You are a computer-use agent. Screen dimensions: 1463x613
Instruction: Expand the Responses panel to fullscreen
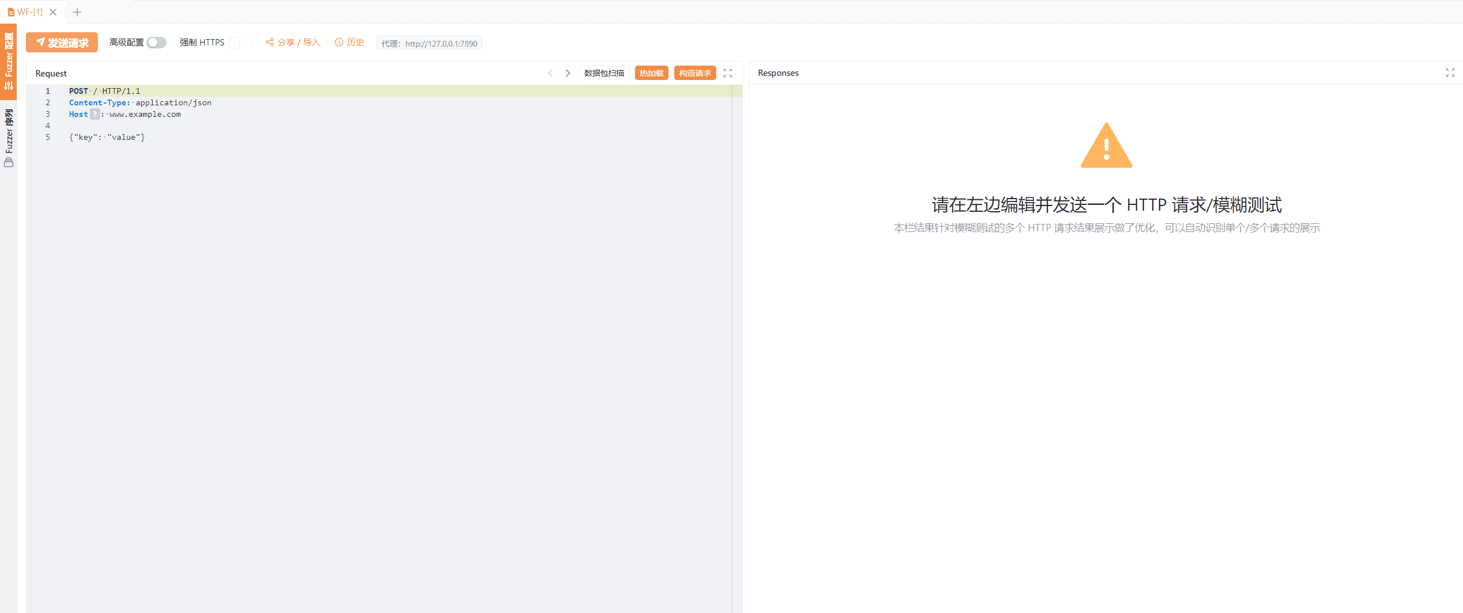tap(1450, 73)
